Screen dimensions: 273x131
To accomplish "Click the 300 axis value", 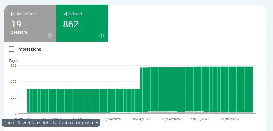I will [13, 97].
